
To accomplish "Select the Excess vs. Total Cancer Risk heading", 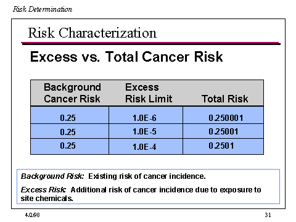I will [x=126, y=57].
